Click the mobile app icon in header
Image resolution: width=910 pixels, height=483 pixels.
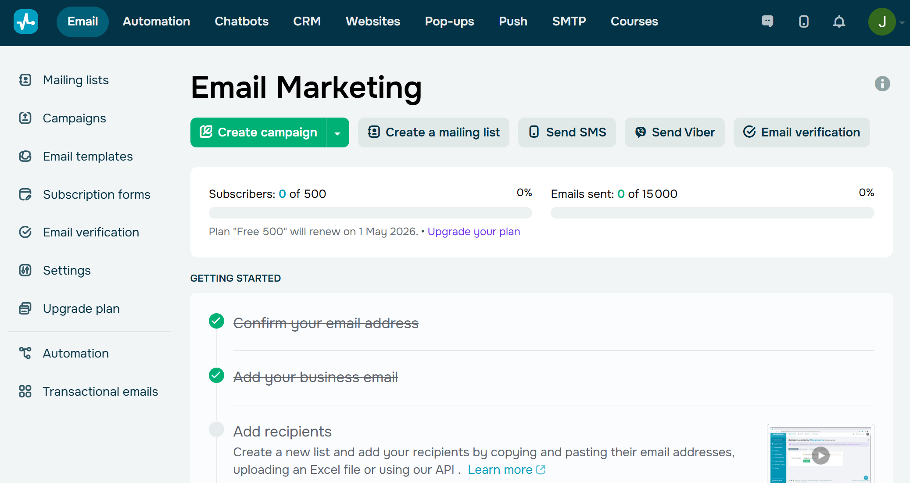[803, 21]
